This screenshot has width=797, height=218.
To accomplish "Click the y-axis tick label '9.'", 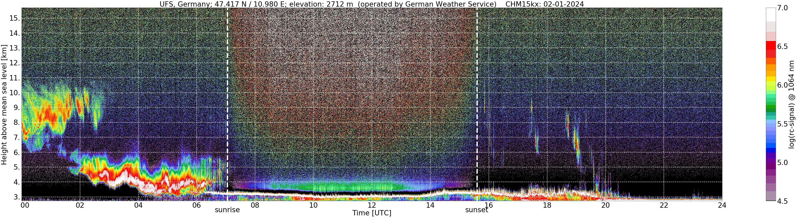I will coord(16,108).
